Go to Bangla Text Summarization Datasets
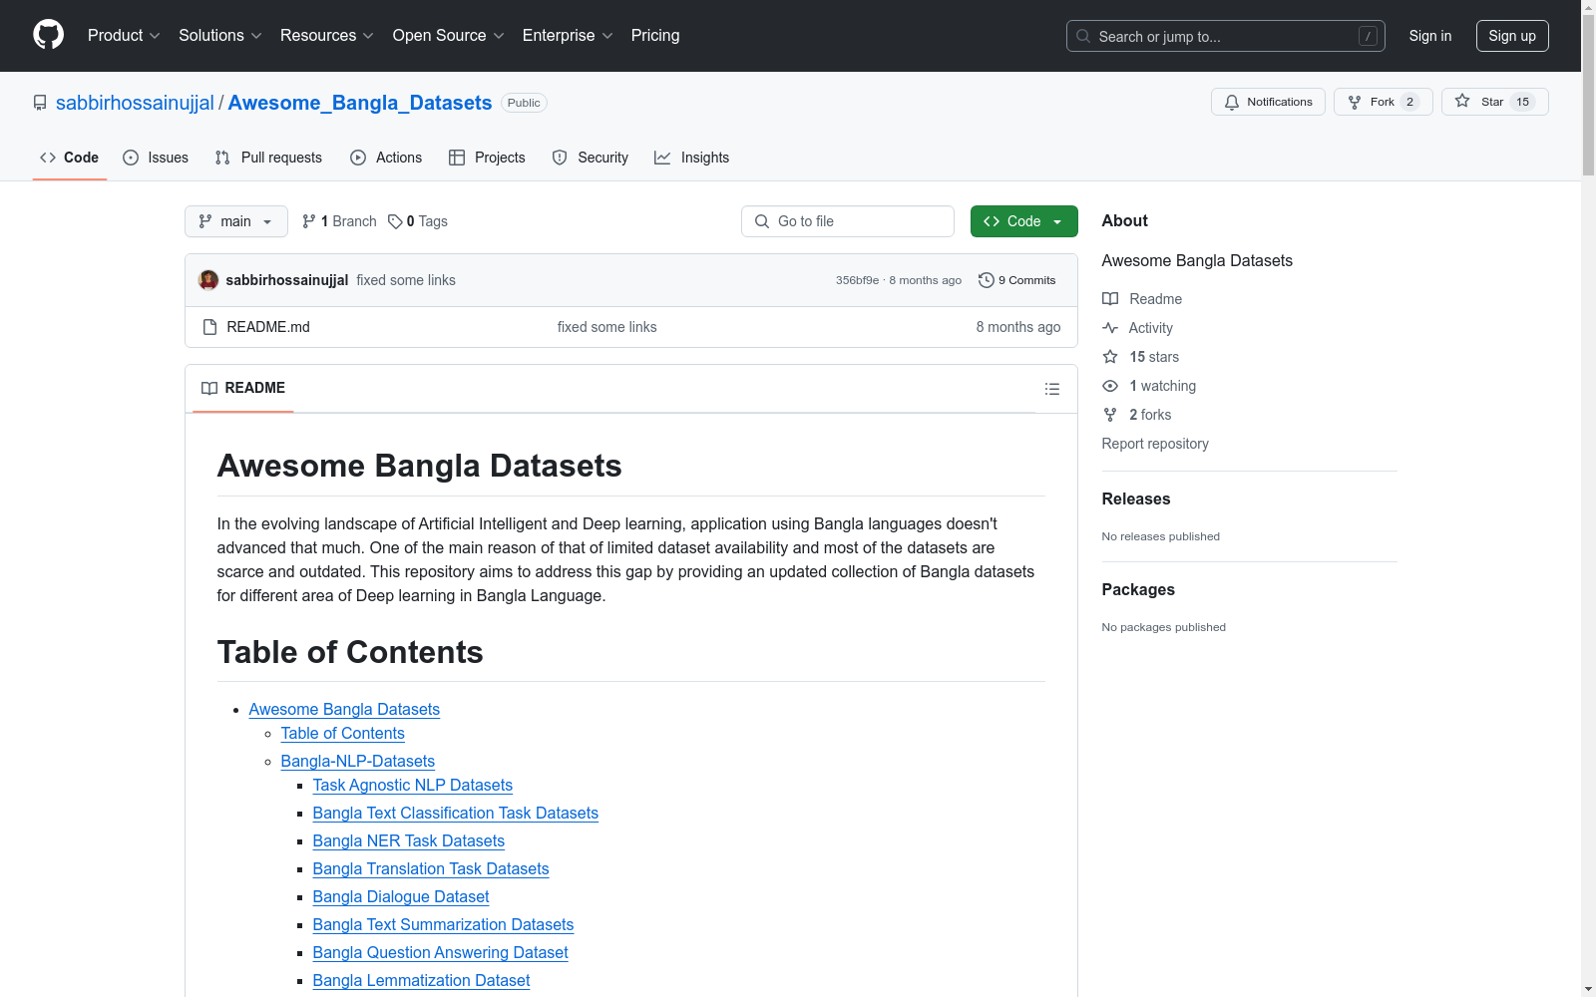1596x997 pixels. (444, 924)
